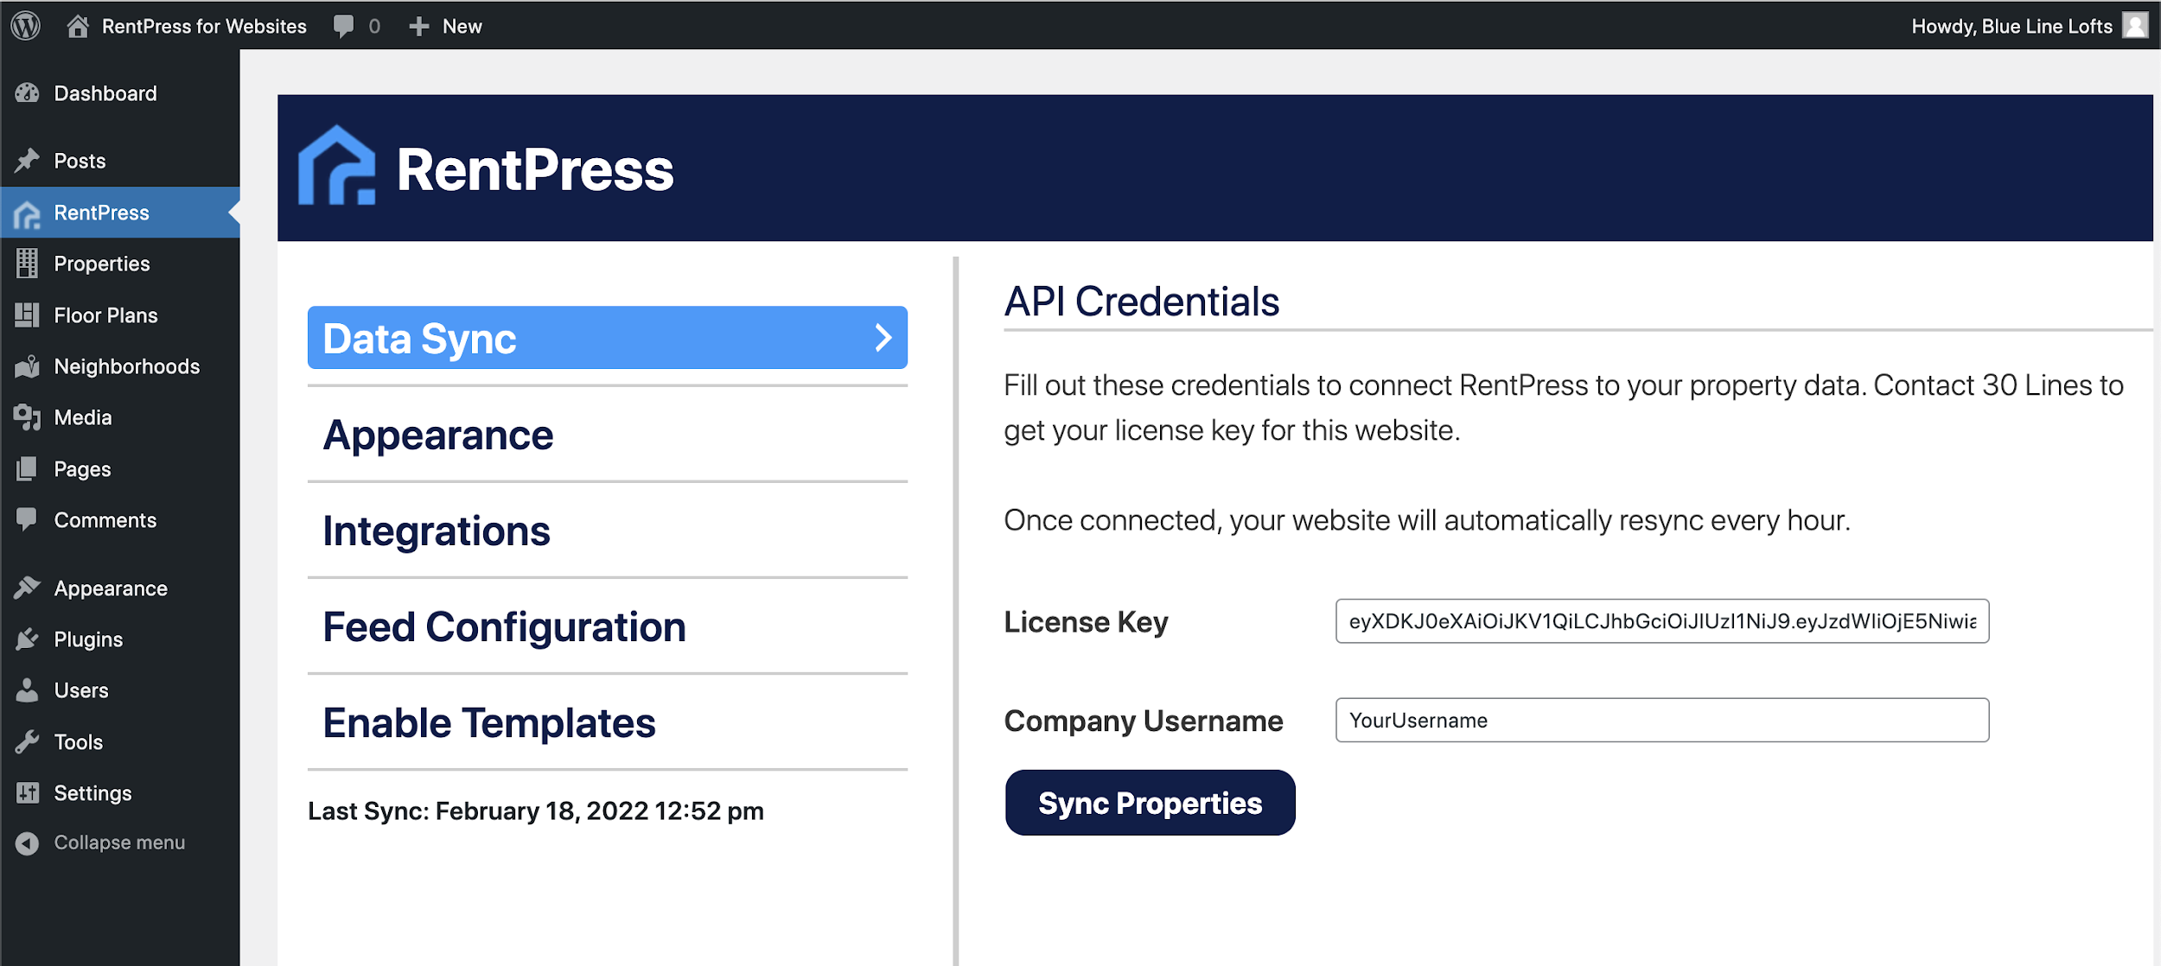This screenshot has height=966, width=2161.
Task: Open Tools menu item
Action: (x=120, y=742)
